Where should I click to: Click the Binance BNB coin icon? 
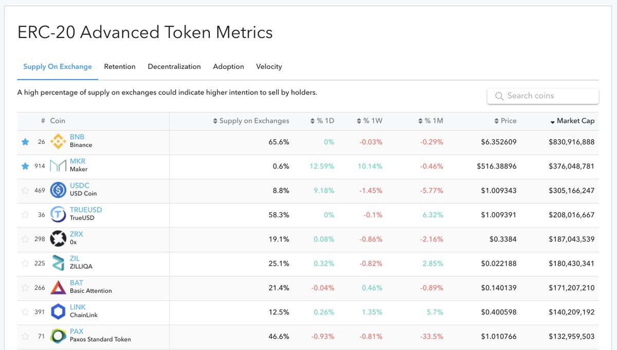pyautogui.click(x=58, y=141)
